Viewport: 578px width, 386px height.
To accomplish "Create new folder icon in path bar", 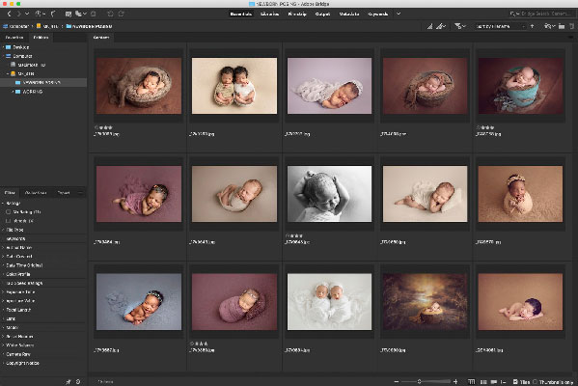I will coord(562,26).
